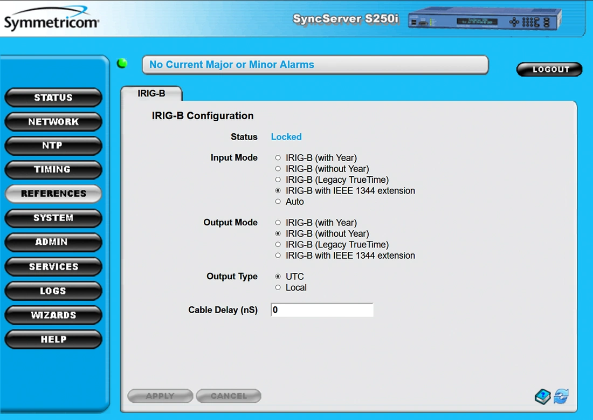
Task: Select Input Mode IRIG-B (Legacy TrueTime)
Action: point(278,180)
